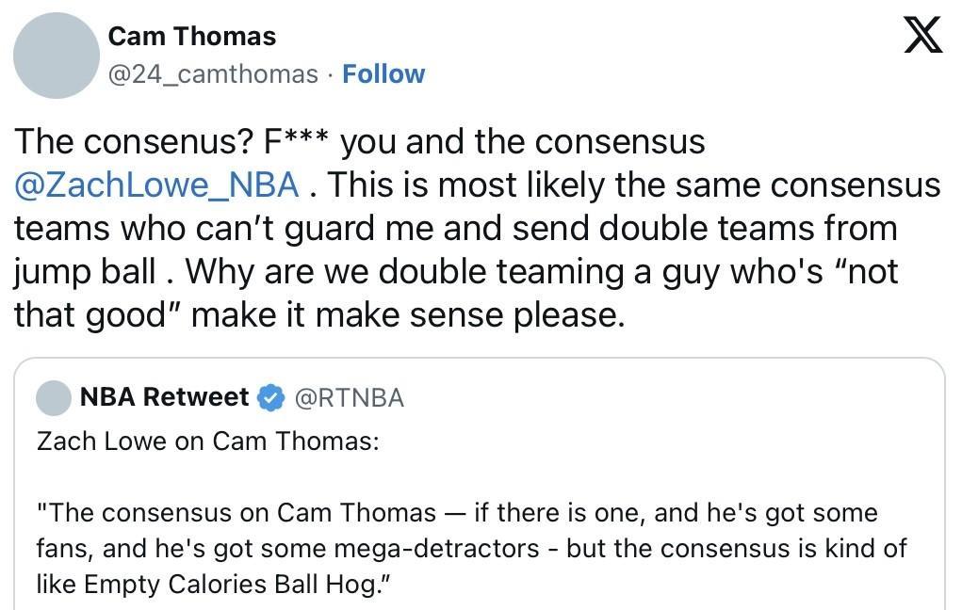Screen dimensions: 962x610
Task: Click the Cam Thomas display name
Action: coord(192,37)
